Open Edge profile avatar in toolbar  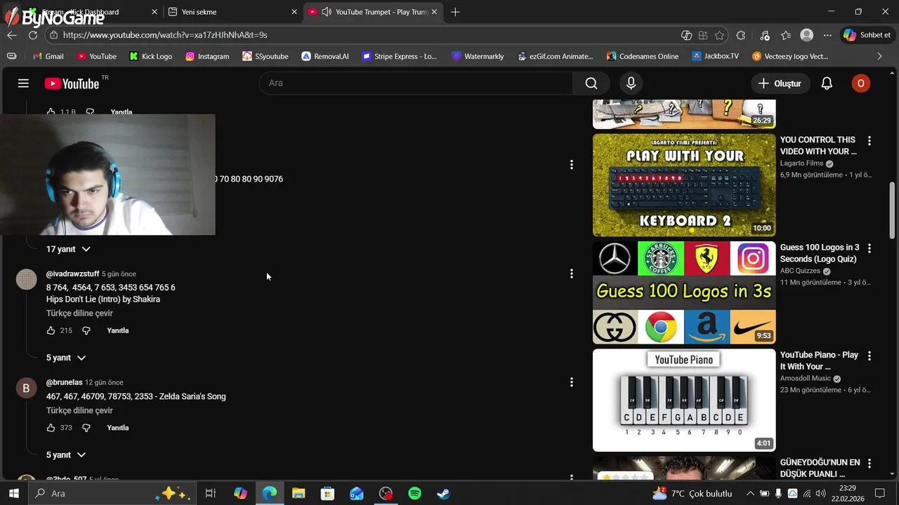click(x=807, y=35)
